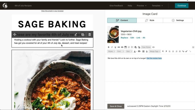195x110 pixels.
Task: Click the image Link option
Action: pyautogui.click(x=138, y=38)
